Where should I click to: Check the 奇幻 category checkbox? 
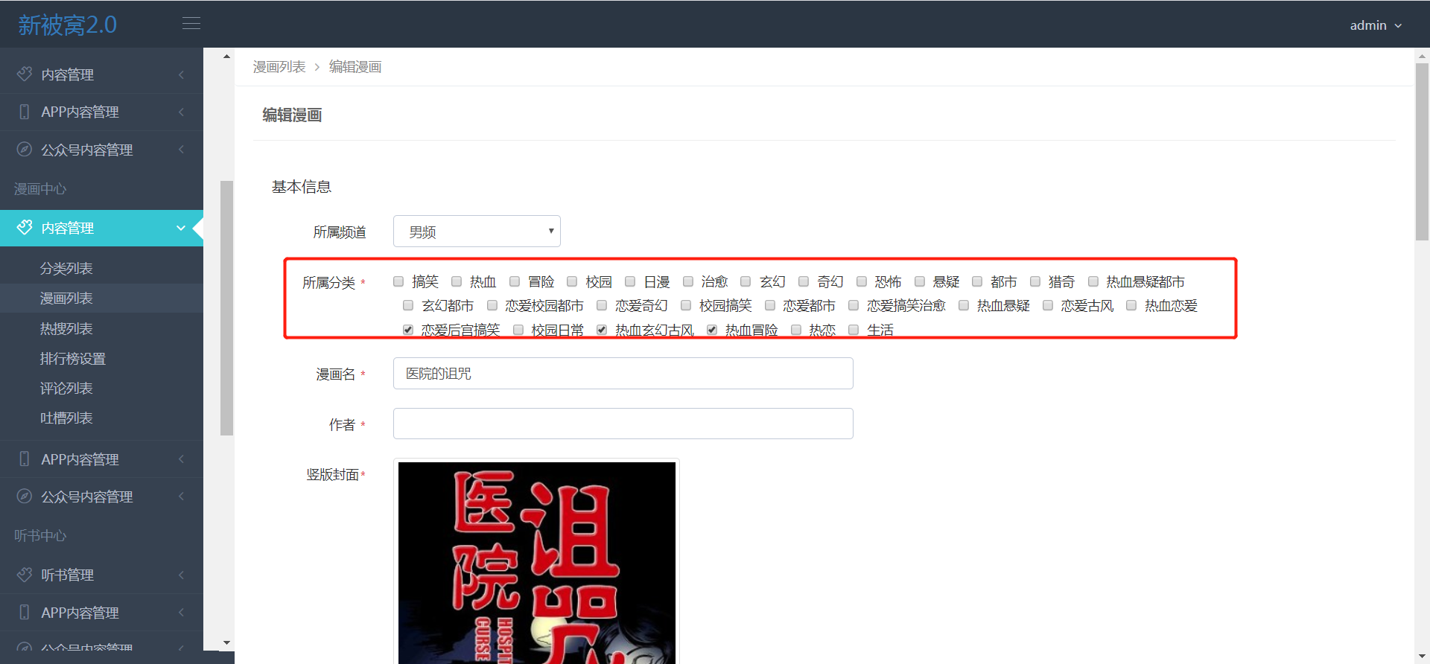point(804,281)
